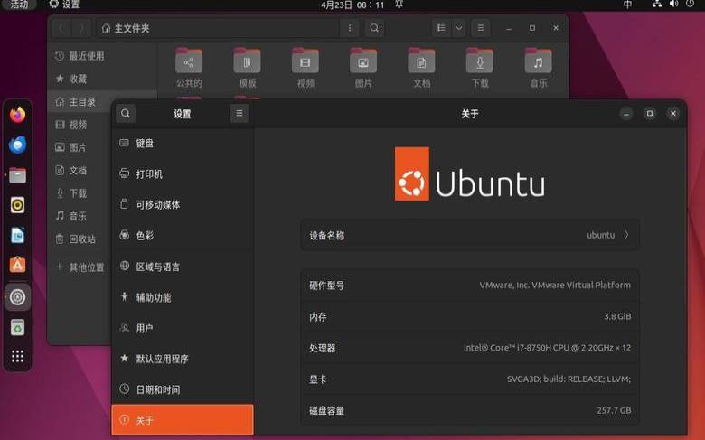The height and width of the screenshot is (440, 705).
Task: Click the power icon in the top bar
Action: coord(691,4)
